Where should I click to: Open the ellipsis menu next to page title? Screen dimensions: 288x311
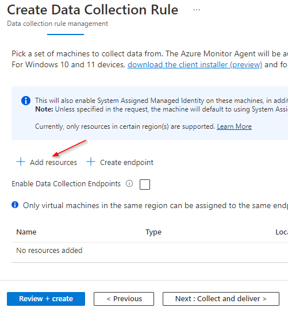pyautogui.click(x=197, y=10)
